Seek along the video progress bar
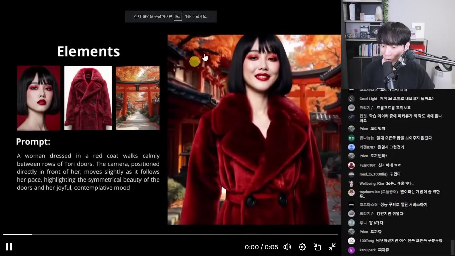 [x=171, y=234]
